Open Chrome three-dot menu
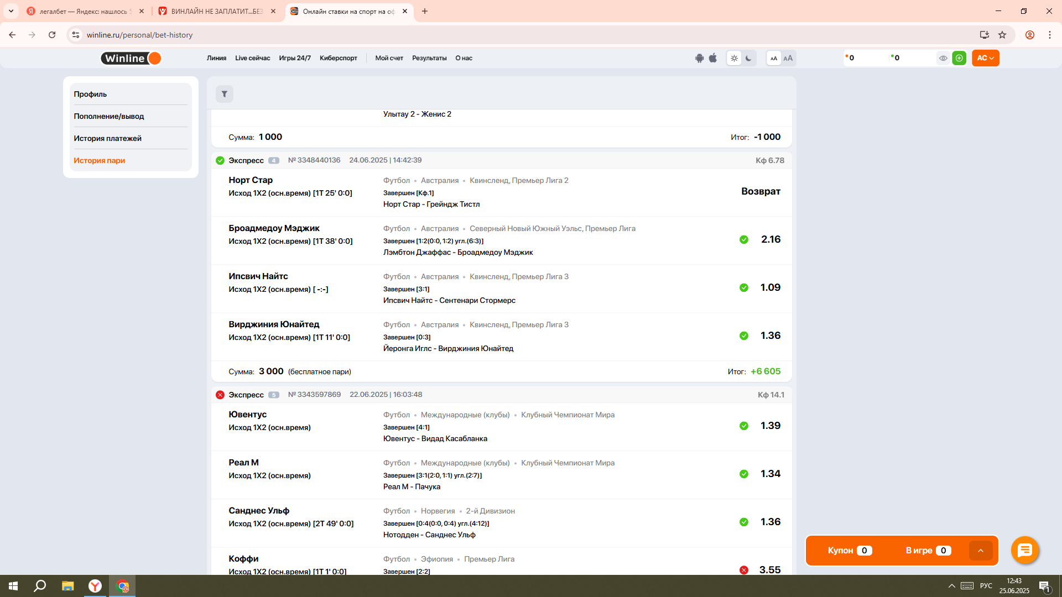 pyautogui.click(x=1050, y=35)
